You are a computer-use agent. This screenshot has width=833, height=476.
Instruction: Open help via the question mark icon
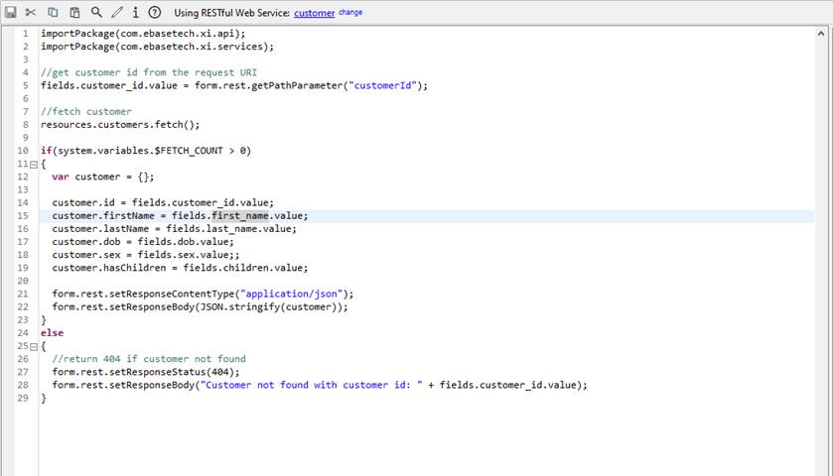pyautogui.click(x=155, y=12)
